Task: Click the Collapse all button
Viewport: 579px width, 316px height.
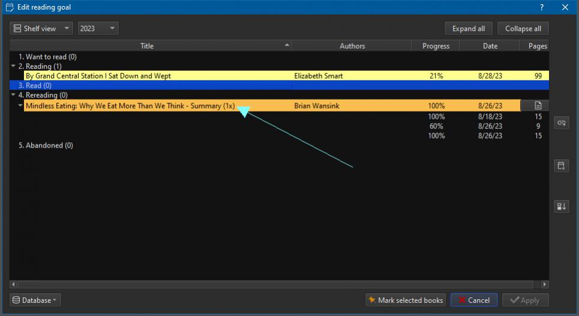Action: point(523,28)
